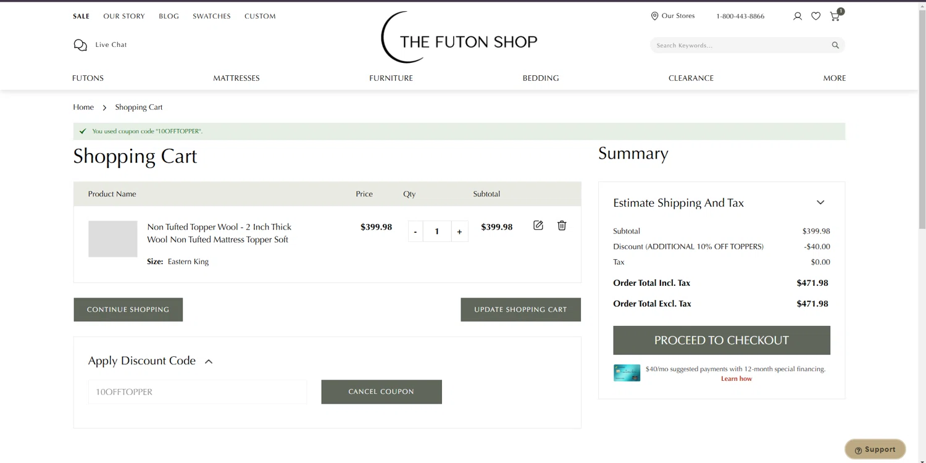This screenshot has width=926, height=463.
Task: Click the store location pin icon
Action: (x=654, y=16)
